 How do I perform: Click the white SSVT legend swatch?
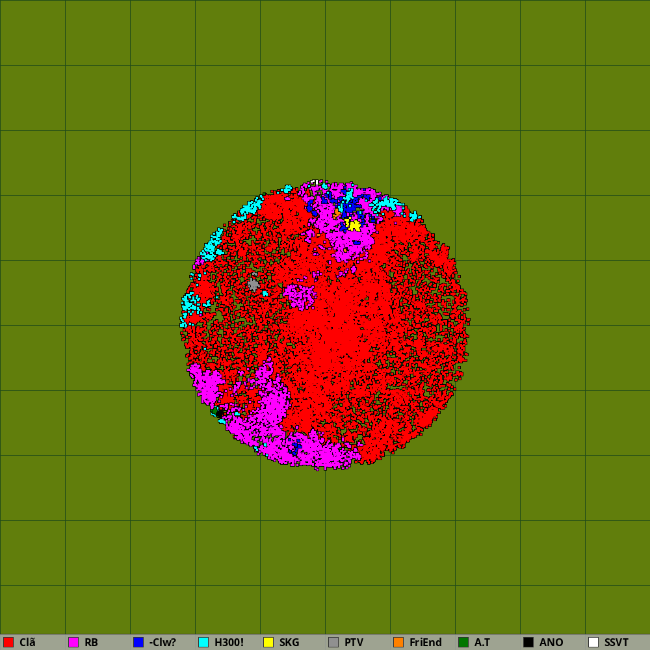[x=593, y=642]
